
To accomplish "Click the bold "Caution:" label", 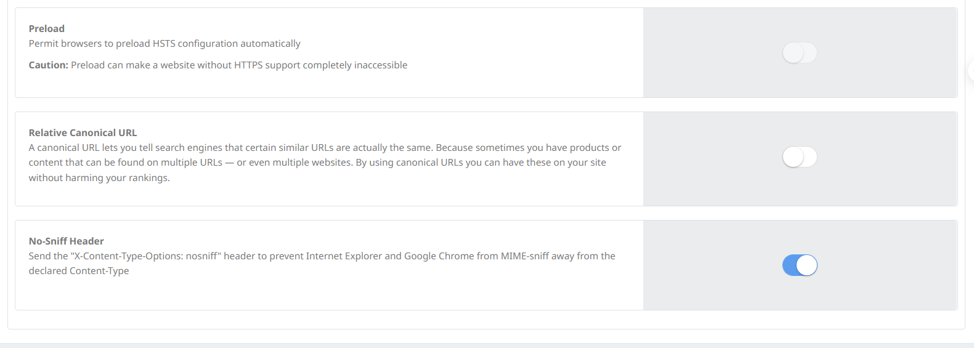I will (48, 65).
